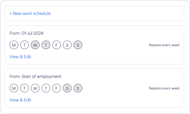Image resolution: width=190 pixels, height=114 pixels.
Task: Toggle Thursday in the 01-Jul-2024 schedule
Action: [46, 45]
